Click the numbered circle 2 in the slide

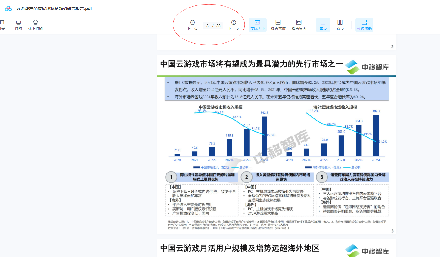pyautogui.click(x=246, y=177)
